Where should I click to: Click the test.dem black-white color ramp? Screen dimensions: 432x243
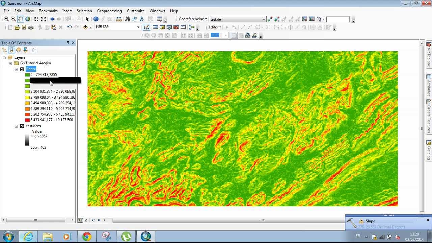point(27,139)
